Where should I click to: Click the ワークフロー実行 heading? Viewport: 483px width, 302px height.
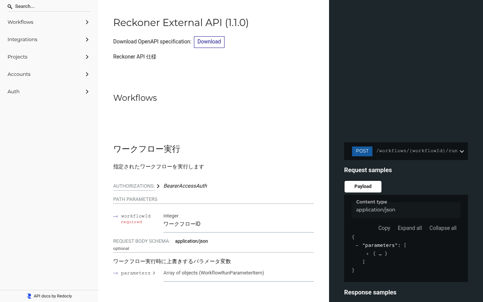click(147, 149)
